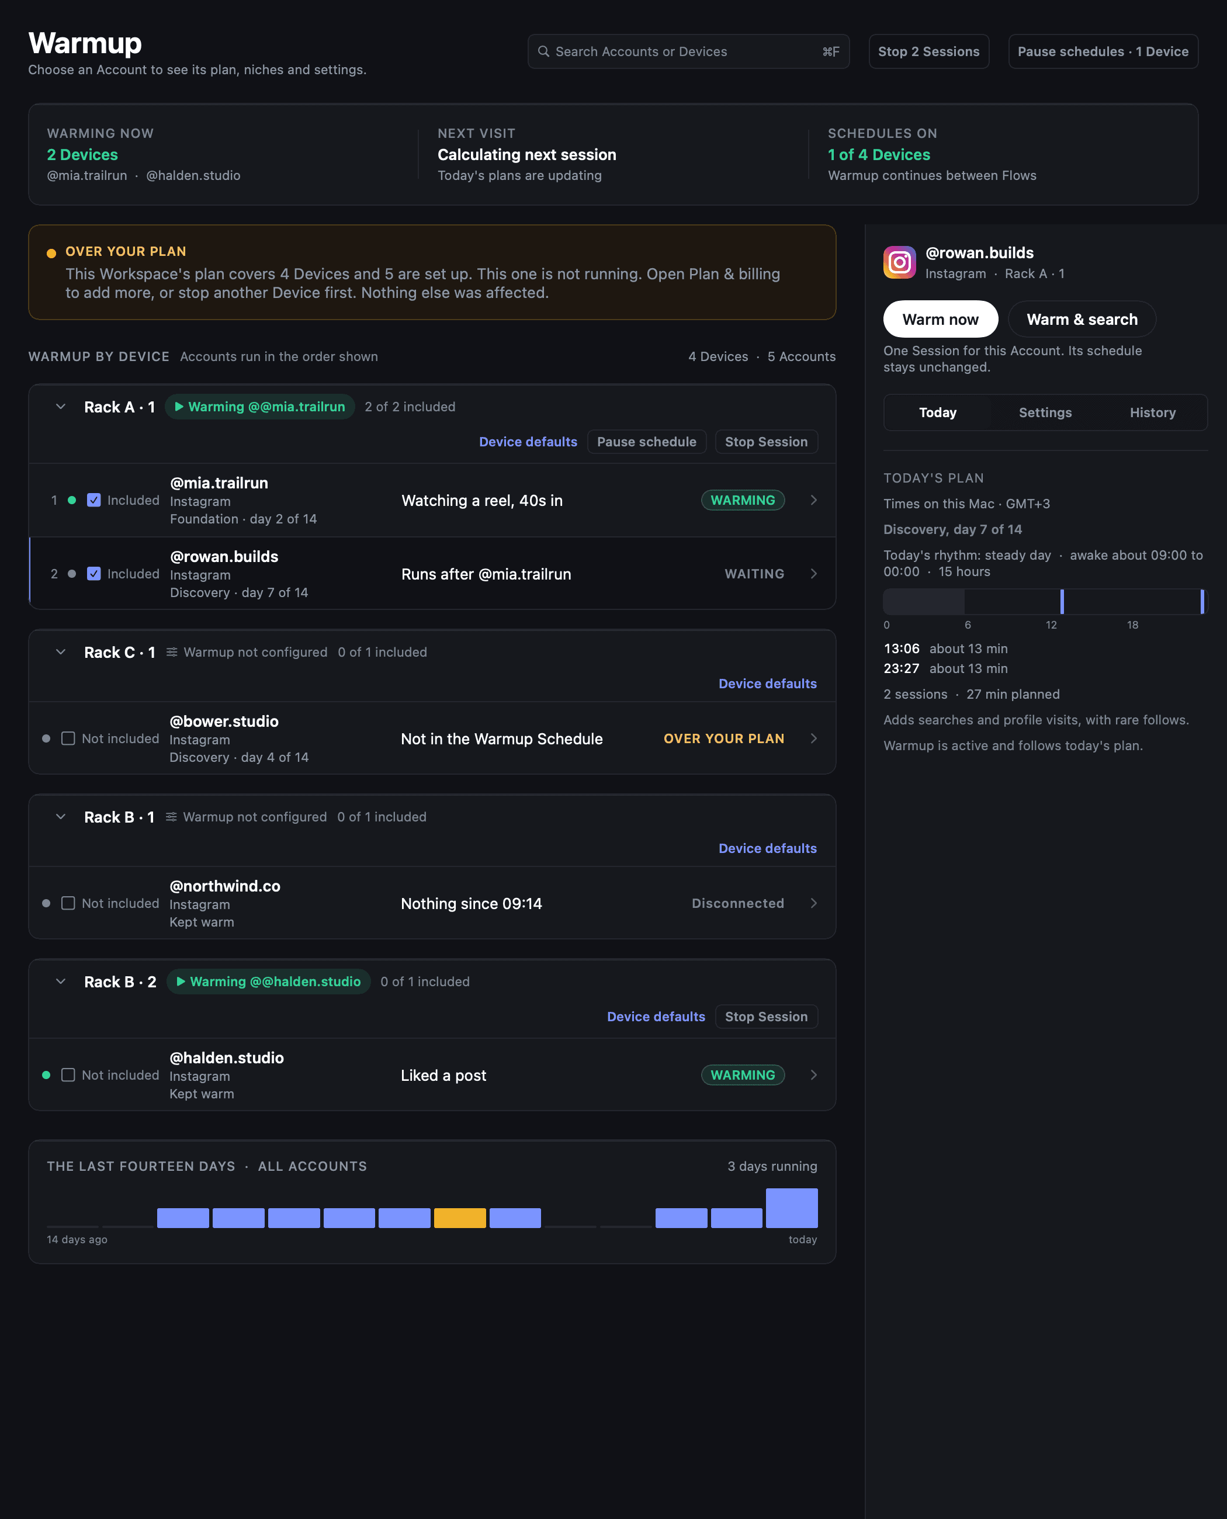Stop Session on Rack A · 1
This screenshot has width=1227, height=1519.
(765, 442)
